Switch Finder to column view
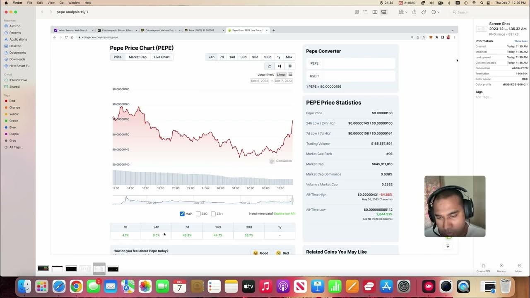This screenshot has height=298, width=530. point(375,12)
